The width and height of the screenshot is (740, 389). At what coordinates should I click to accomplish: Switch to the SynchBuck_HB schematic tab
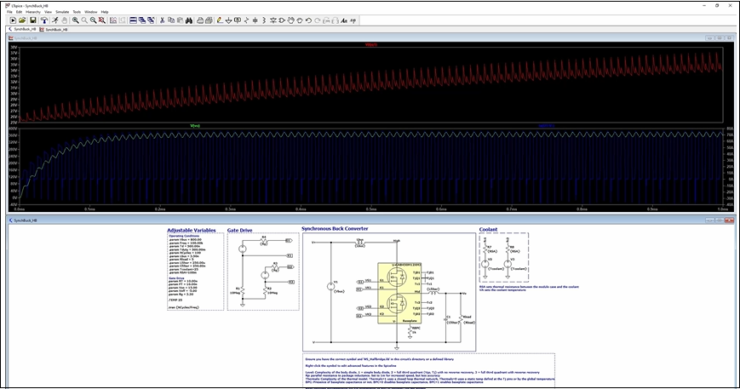coord(20,28)
